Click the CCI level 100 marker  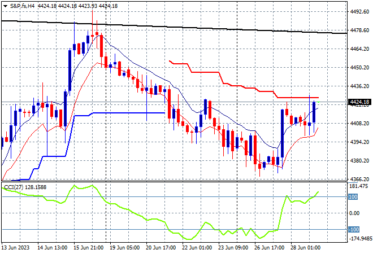coord(353,197)
